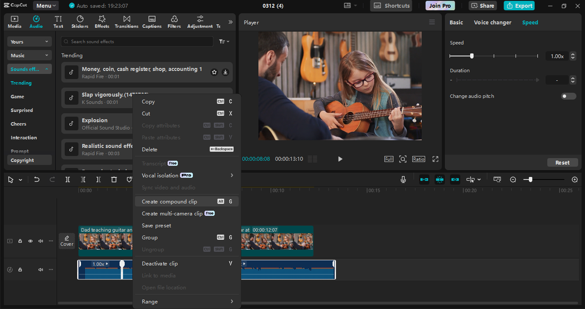Open the sound effects filter dropdown next to search
The height and width of the screenshot is (309, 585).
pyautogui.click(x=223, y=41)
